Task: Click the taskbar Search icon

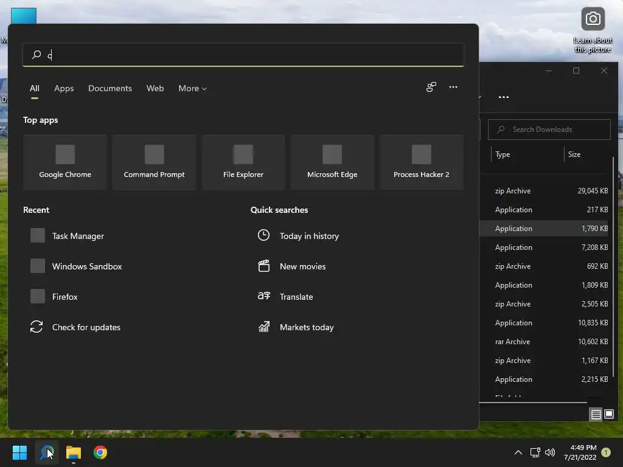Action: [47, 452]
